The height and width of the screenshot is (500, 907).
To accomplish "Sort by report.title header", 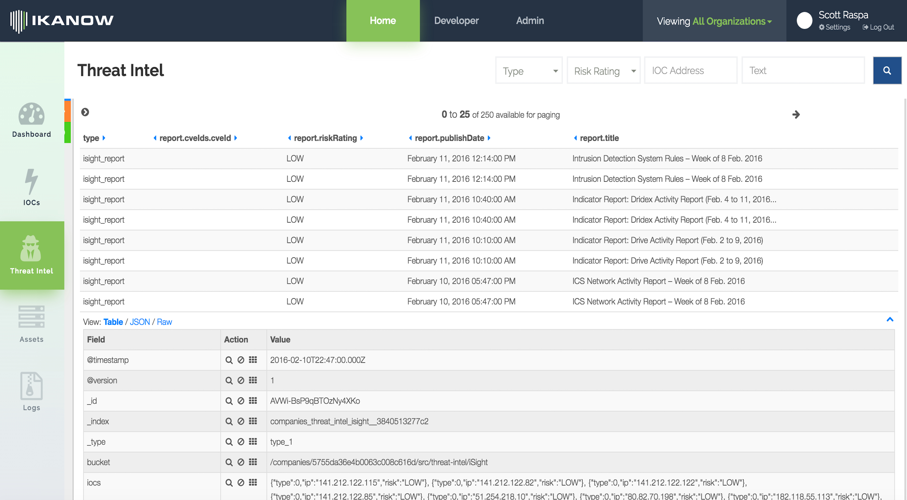I will click(599, 138).
